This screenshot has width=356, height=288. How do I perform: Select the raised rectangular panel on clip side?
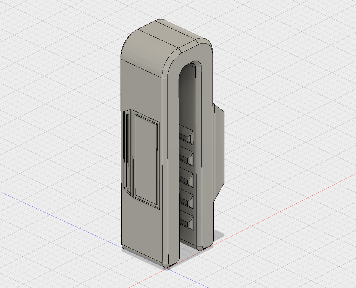click(x=146, y=159)
